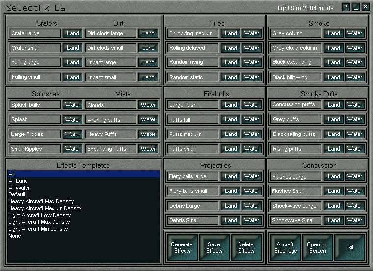Toggle Water for Large Ripples
This screenshot has height=271, width=373.
(x=73, y=134)
